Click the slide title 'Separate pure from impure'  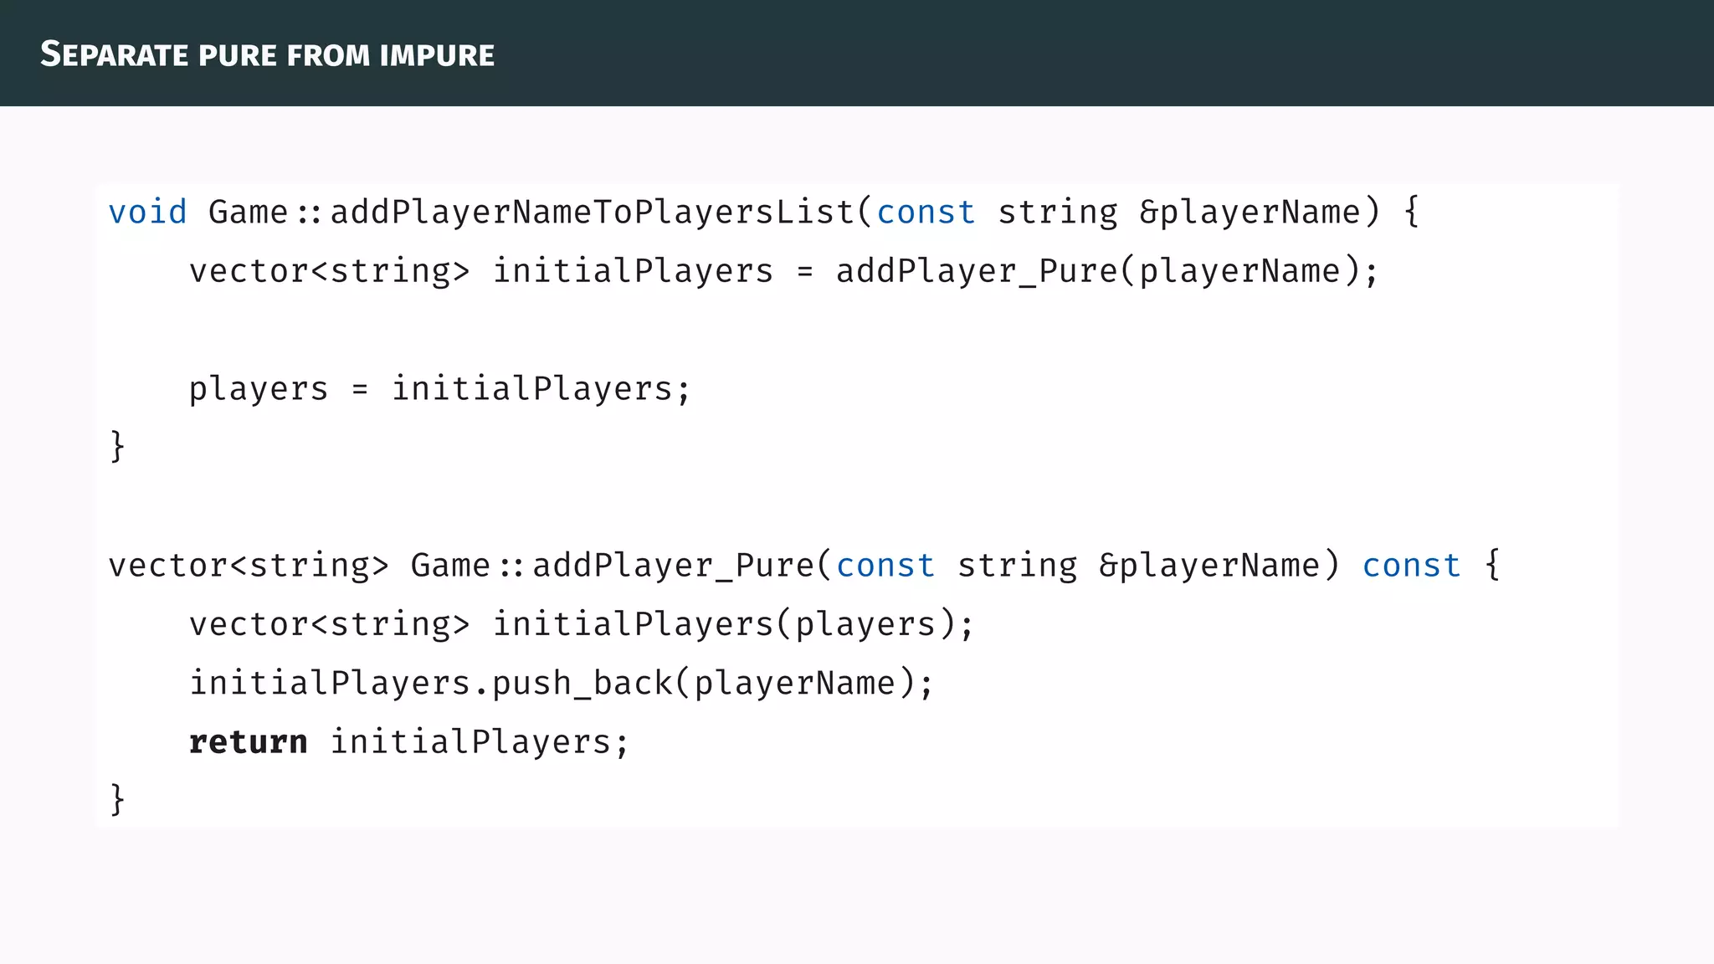click(x=267, y=54)
